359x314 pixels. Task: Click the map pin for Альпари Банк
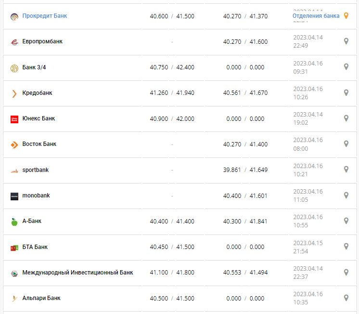point(346,298)
